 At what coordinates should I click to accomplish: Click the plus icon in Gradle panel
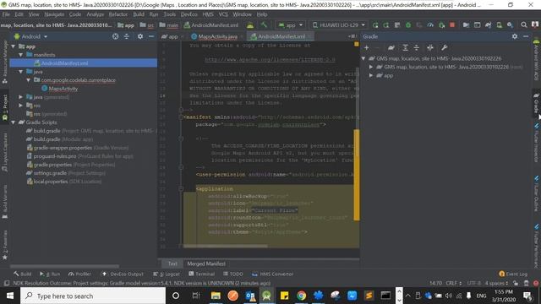[x=366, y=47]
